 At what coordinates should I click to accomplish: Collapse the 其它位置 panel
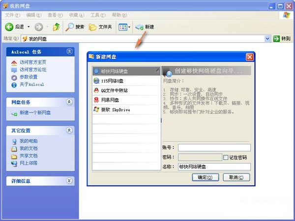[69, 130]
